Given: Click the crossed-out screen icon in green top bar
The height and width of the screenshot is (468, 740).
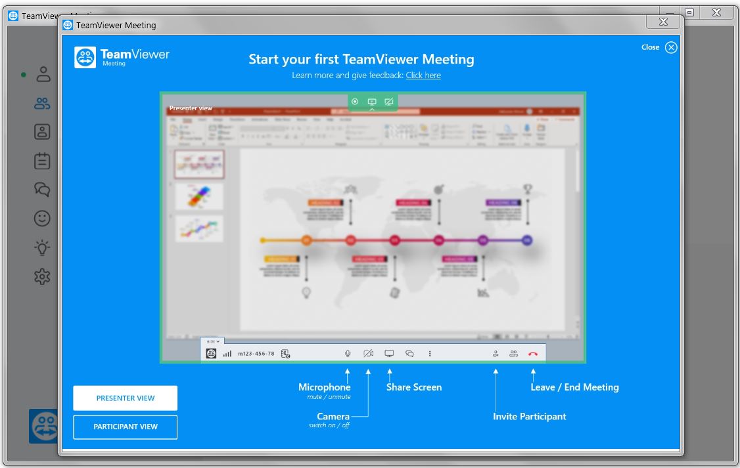Looking at the screenshot, I should pyautogui.click(x=389, y=101).
